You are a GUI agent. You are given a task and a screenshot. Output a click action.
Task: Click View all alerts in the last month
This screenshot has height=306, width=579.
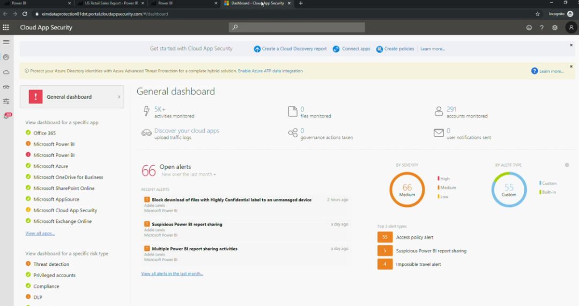click(172, 273)
